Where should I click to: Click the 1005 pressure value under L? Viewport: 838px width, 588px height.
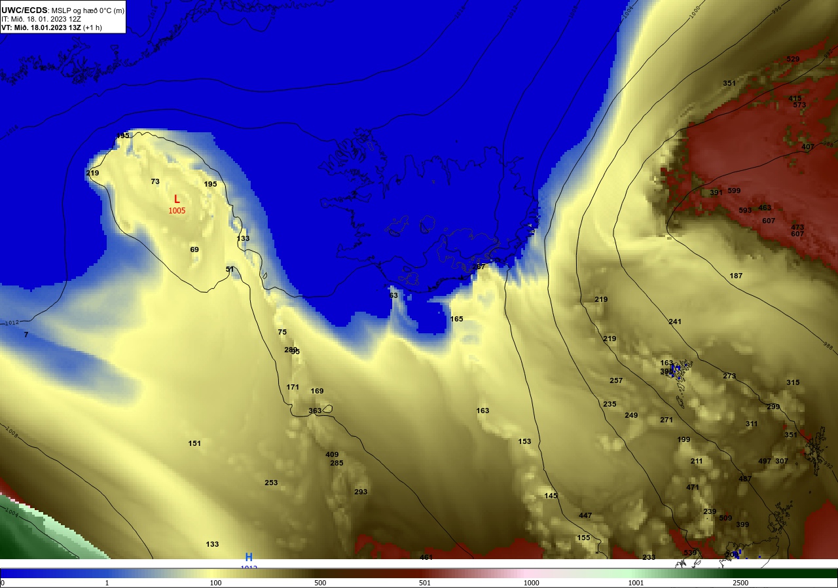tap(177, 211)
